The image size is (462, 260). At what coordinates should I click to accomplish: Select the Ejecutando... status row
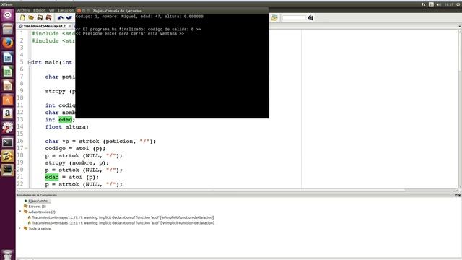[x=39, y=201]
